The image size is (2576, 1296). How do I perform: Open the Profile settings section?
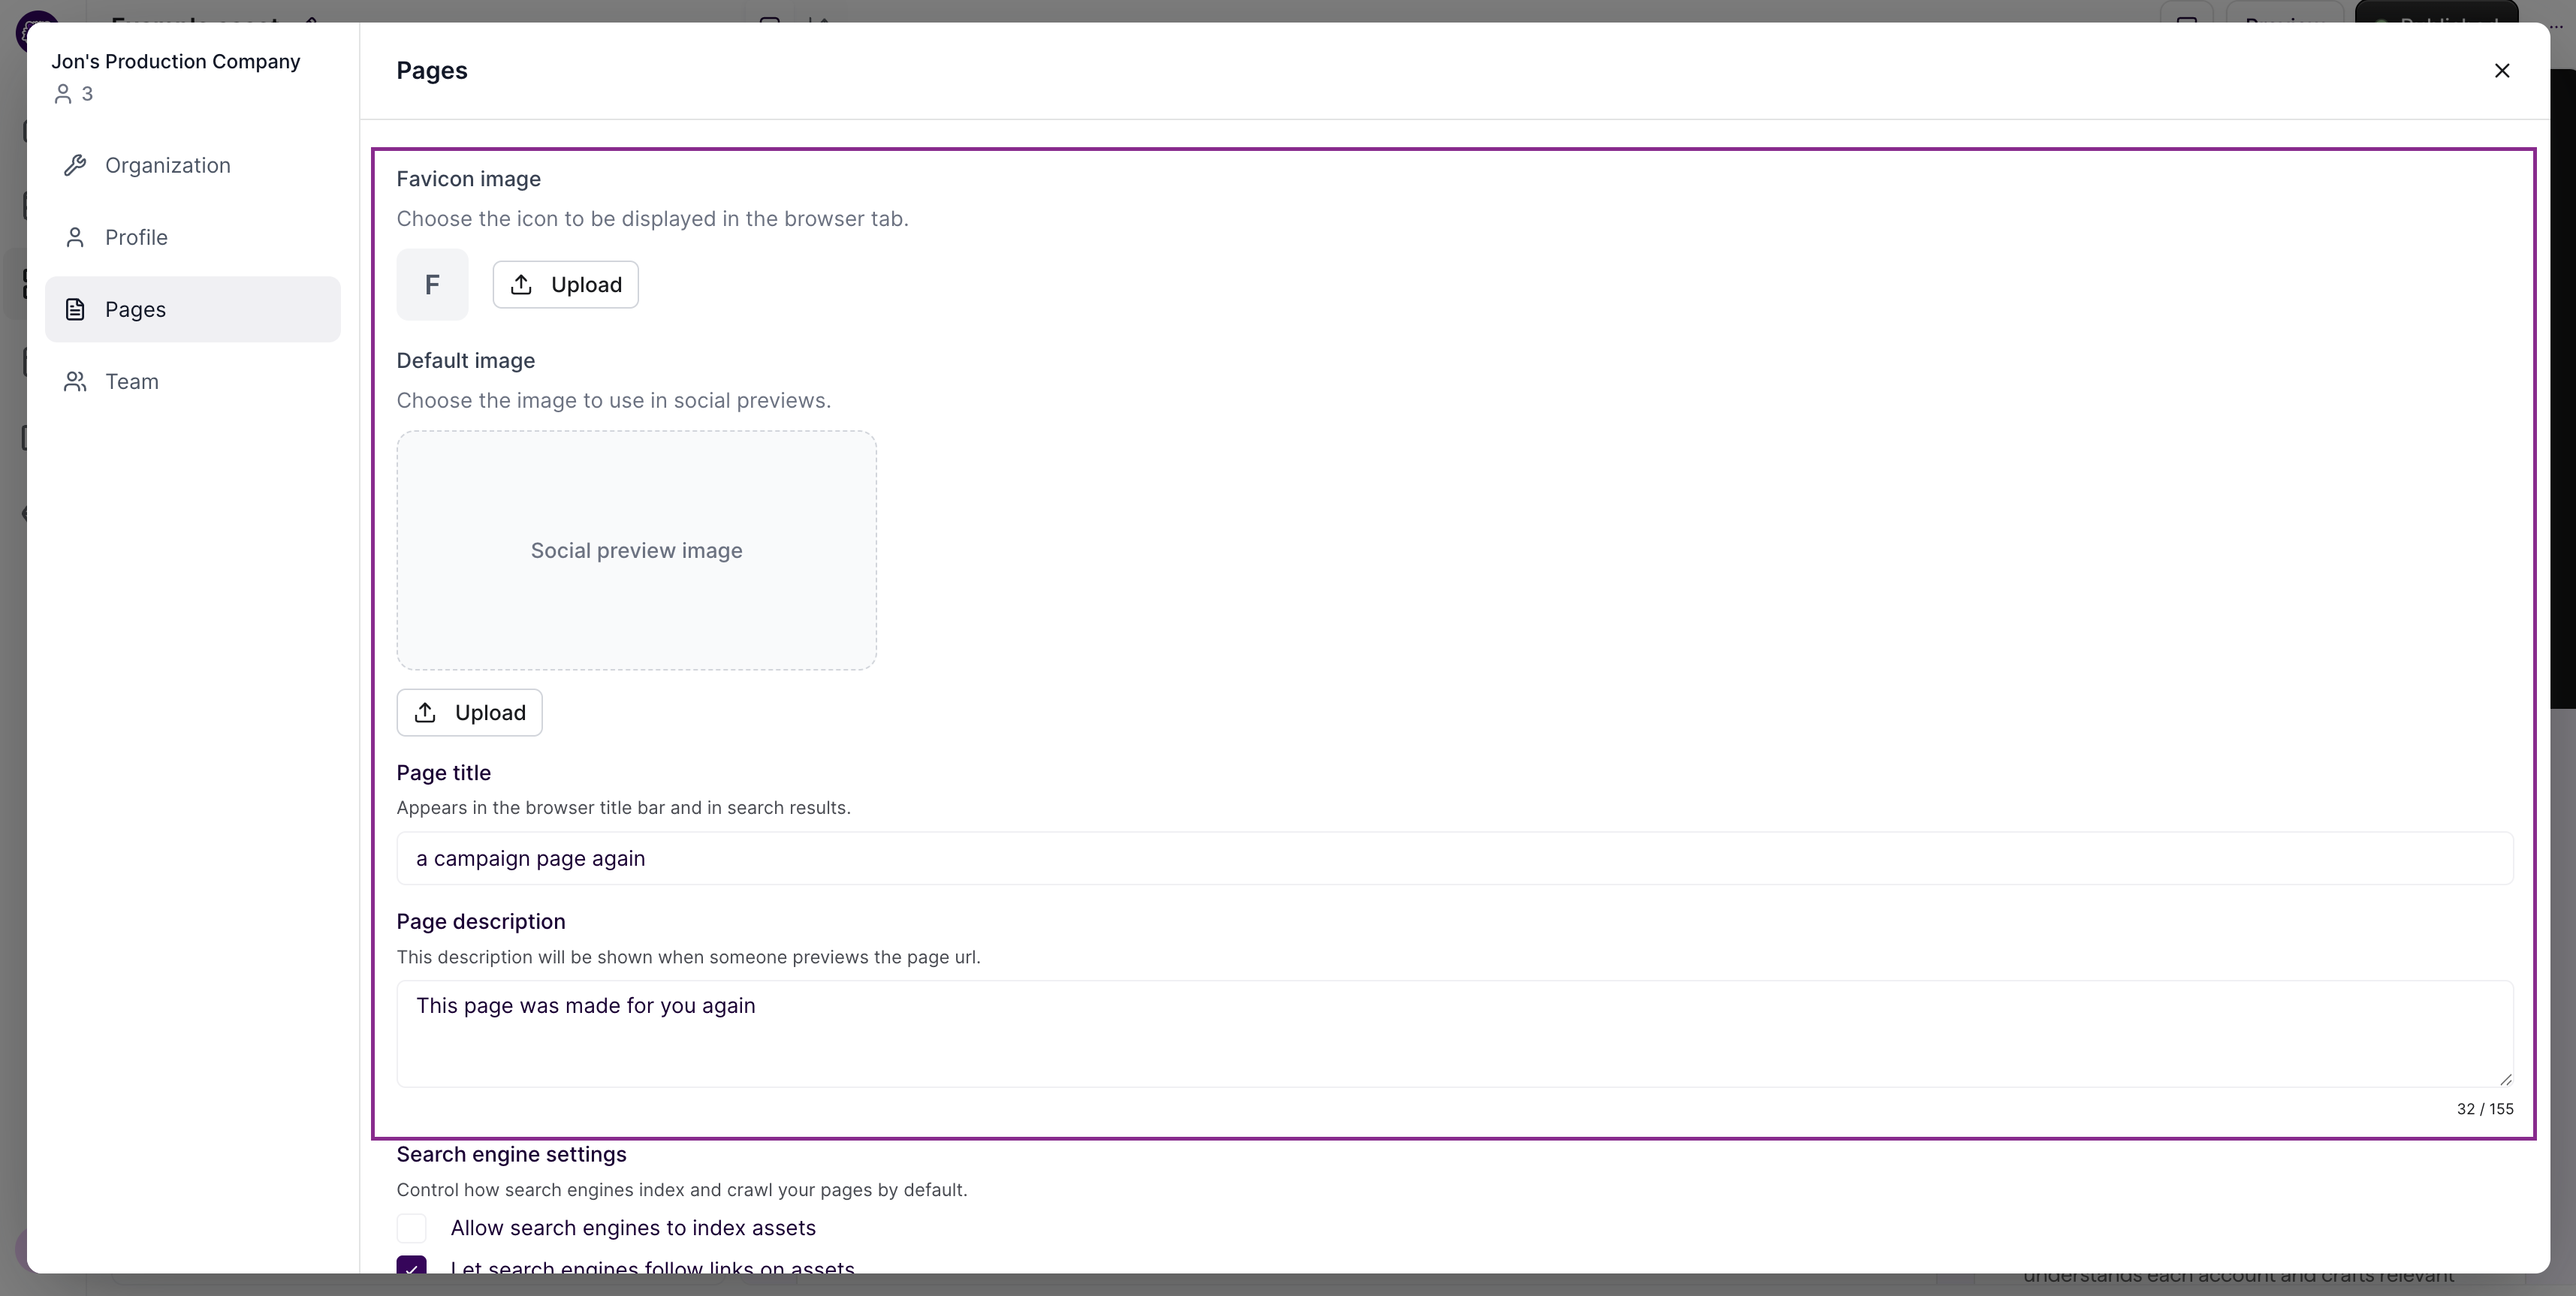click(x=192, y=237)
